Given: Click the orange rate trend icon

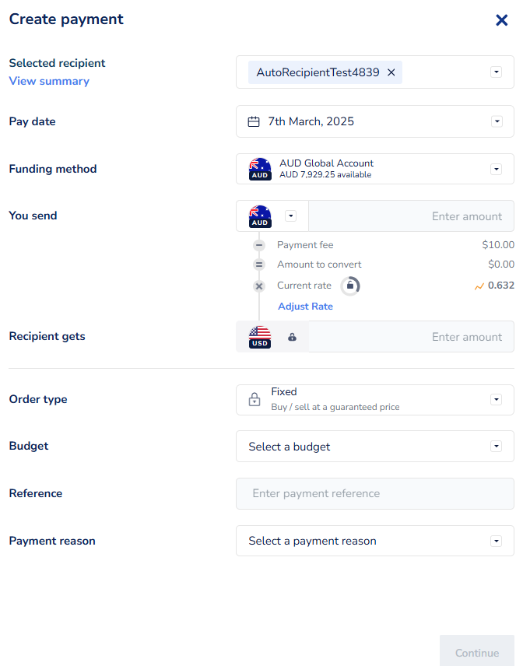Looking at the screenshot, I should (479, 286).
